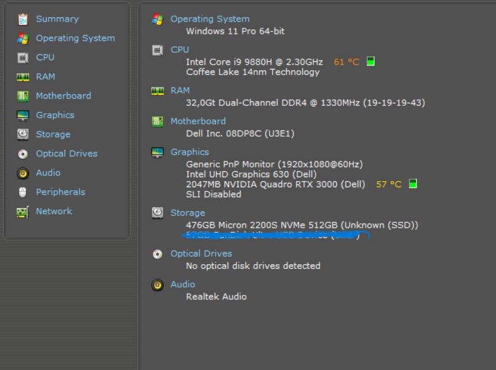Open the CPU heading link in summary
This screenshot has height=370, width=496.
pos(180,50)
